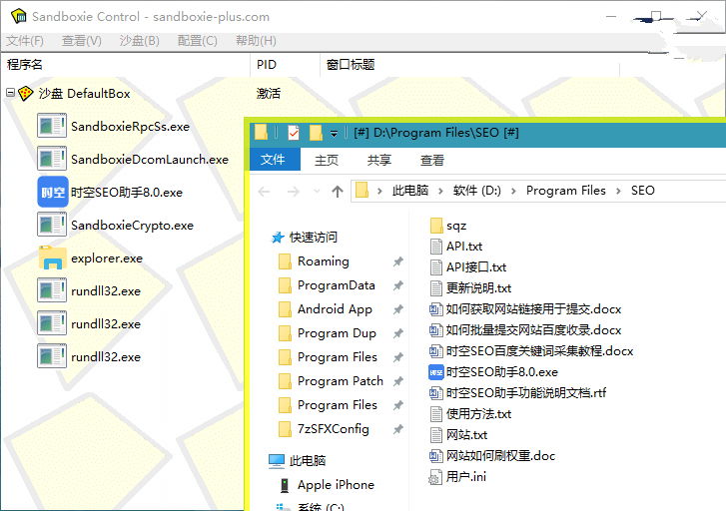
Task: Click the Explorer window folder icon in title bar
Action: tap(262, 133)
